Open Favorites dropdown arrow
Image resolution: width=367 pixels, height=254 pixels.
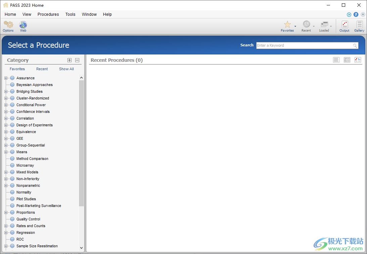295,26
